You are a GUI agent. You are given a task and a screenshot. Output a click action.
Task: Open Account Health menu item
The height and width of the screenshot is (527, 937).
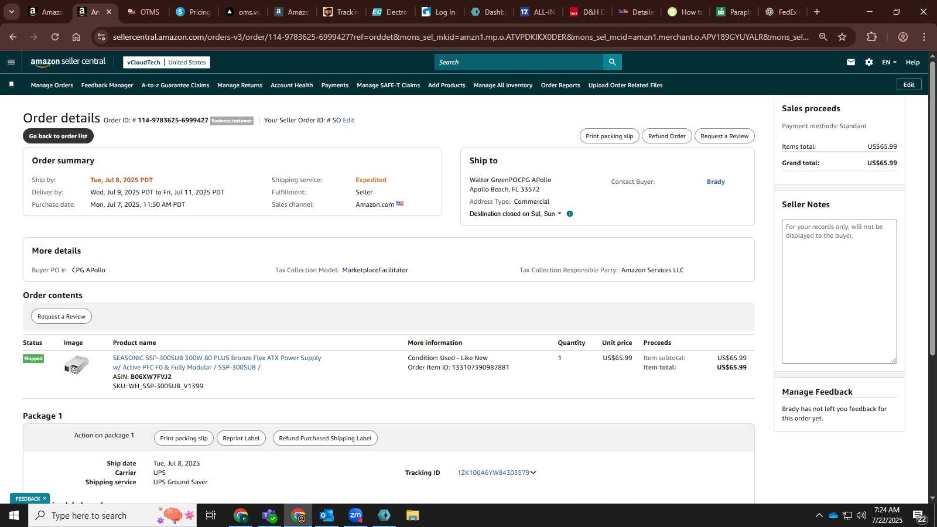(x=292, y=85)
